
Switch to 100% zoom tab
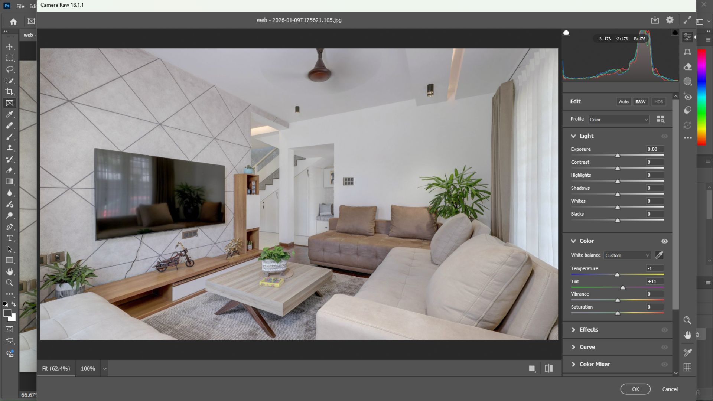[x=88, y=369]
